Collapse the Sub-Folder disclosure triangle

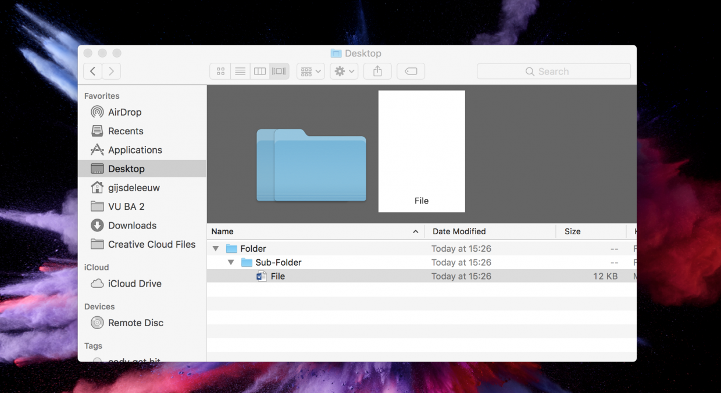(x=231, y=263)
